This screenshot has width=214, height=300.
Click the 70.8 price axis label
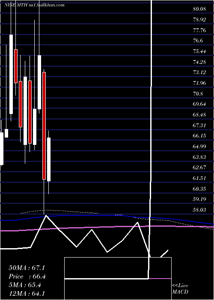click(x=198, y=94)
